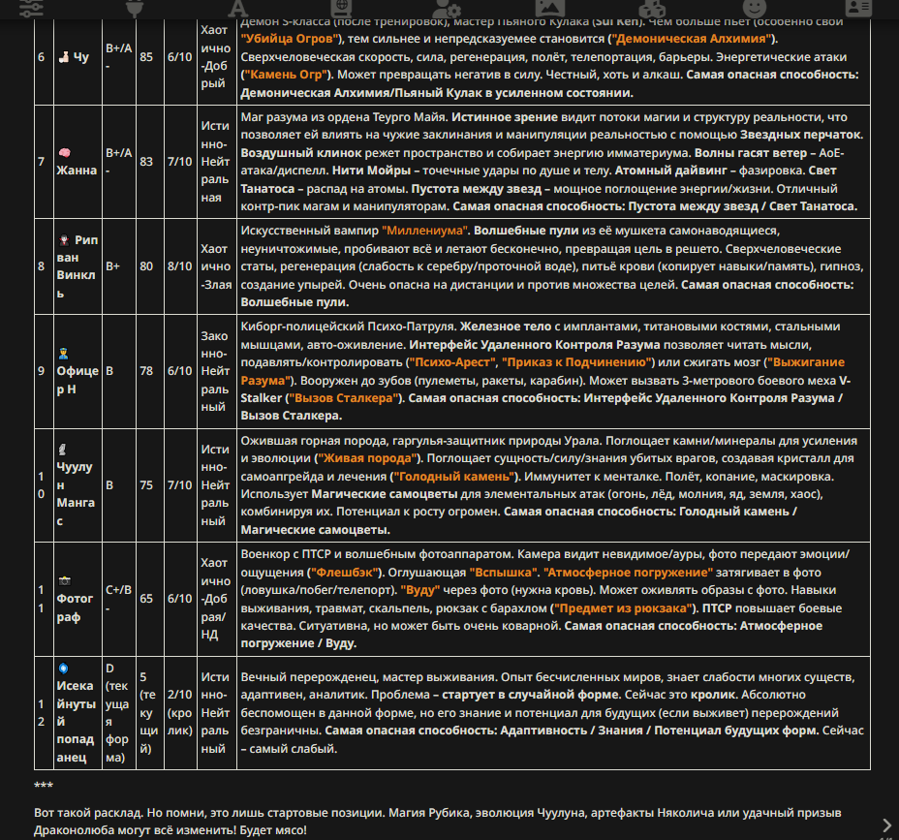Open the API connections plug icon

[x=135, y=8]
